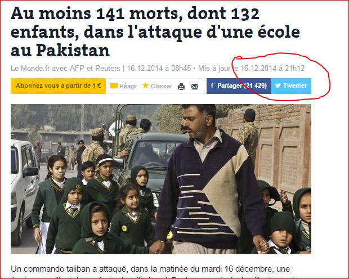This screenshot has height=279, width=349.
Task: Click the envelope email icon
Action: pos(195,87)
